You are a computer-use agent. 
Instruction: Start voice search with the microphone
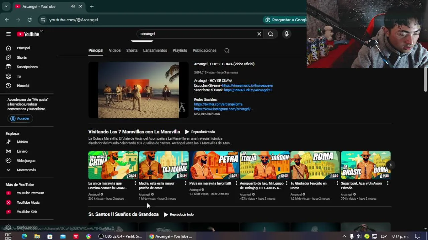[x=287, y=34]
